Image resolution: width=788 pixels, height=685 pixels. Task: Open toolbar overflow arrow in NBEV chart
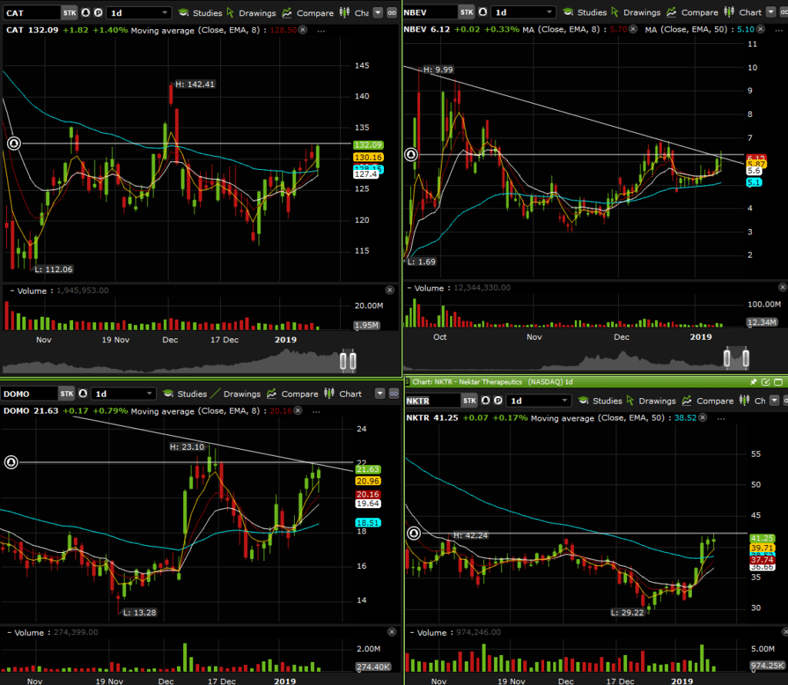(x=771, y=12)
